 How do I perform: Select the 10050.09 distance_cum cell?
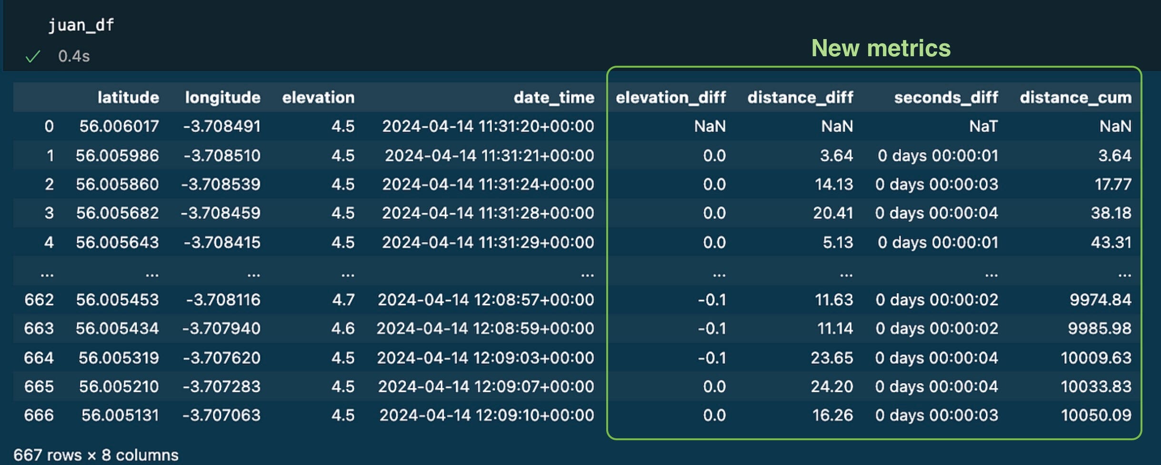(x=1096, y=415)
